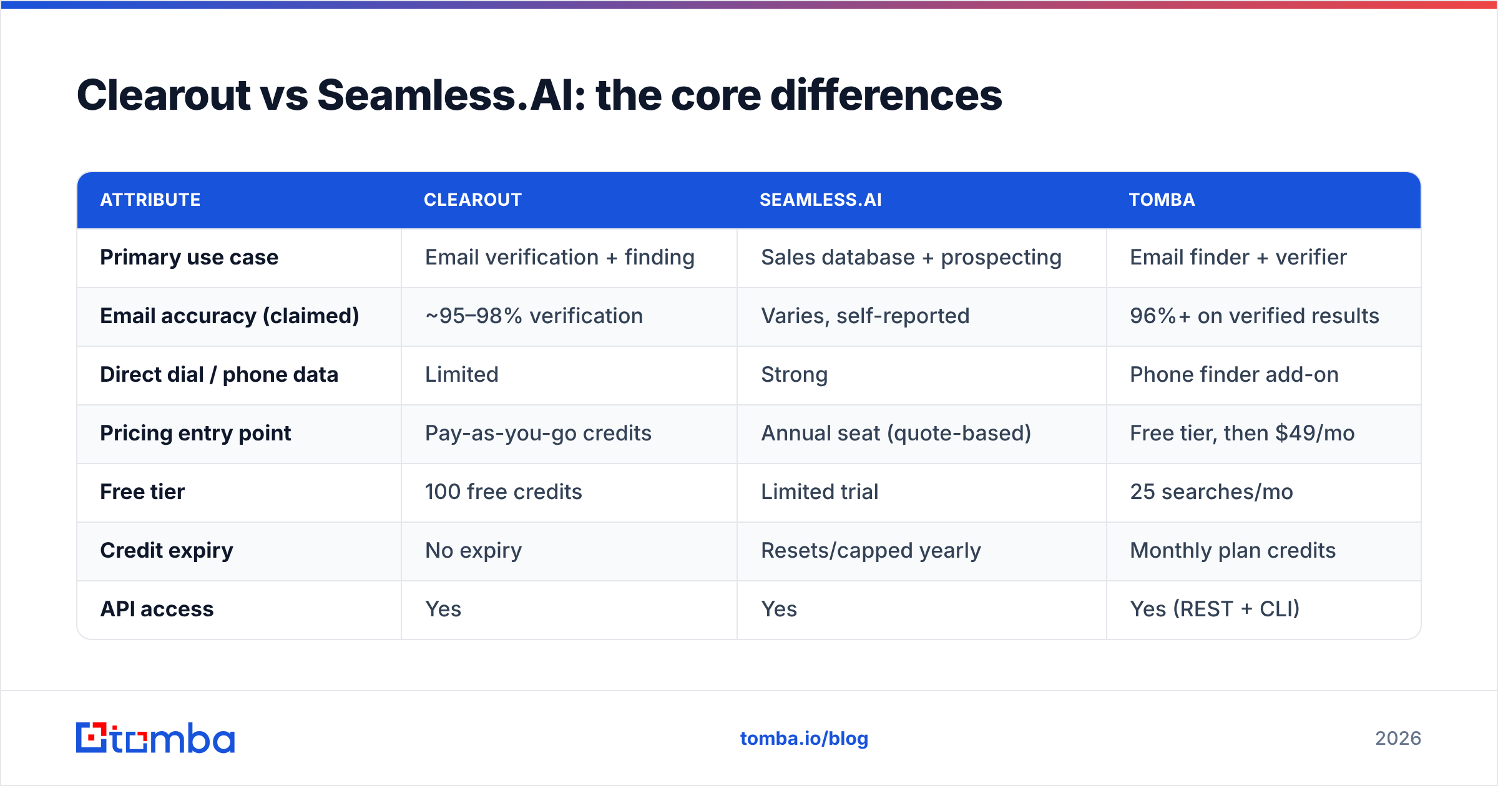Screen dimensions: 1498x786
Task: Click the 'Phone finder add-on' cell
Action: coord(1235,374)
